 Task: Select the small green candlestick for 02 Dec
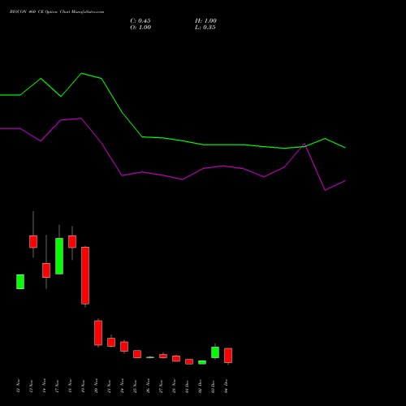tap(202, 362)
